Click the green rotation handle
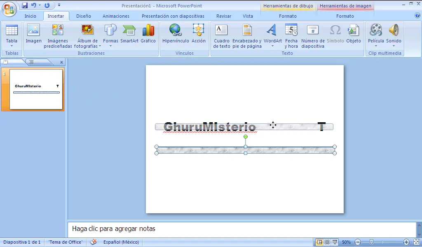This screenshot has height=247, width=422. [x=246, y=137]
